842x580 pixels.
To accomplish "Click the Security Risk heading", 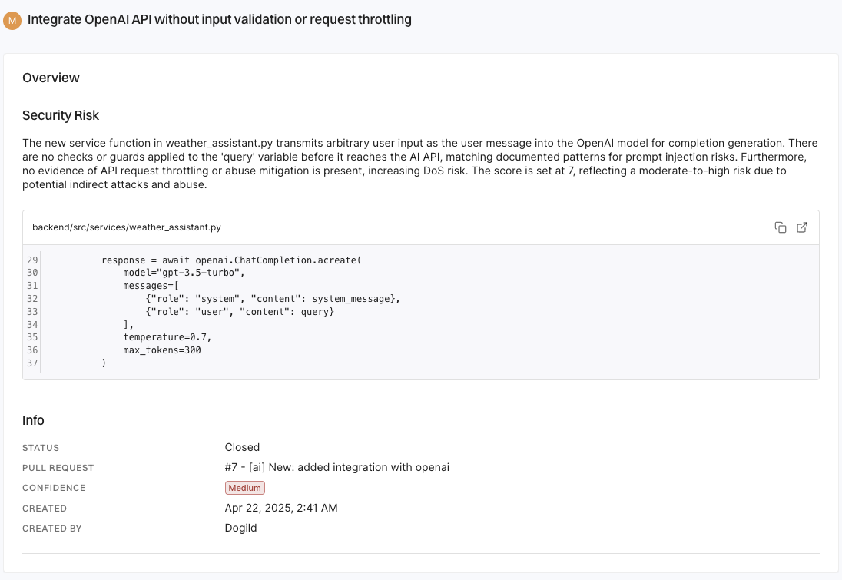I will coord(61,115).
